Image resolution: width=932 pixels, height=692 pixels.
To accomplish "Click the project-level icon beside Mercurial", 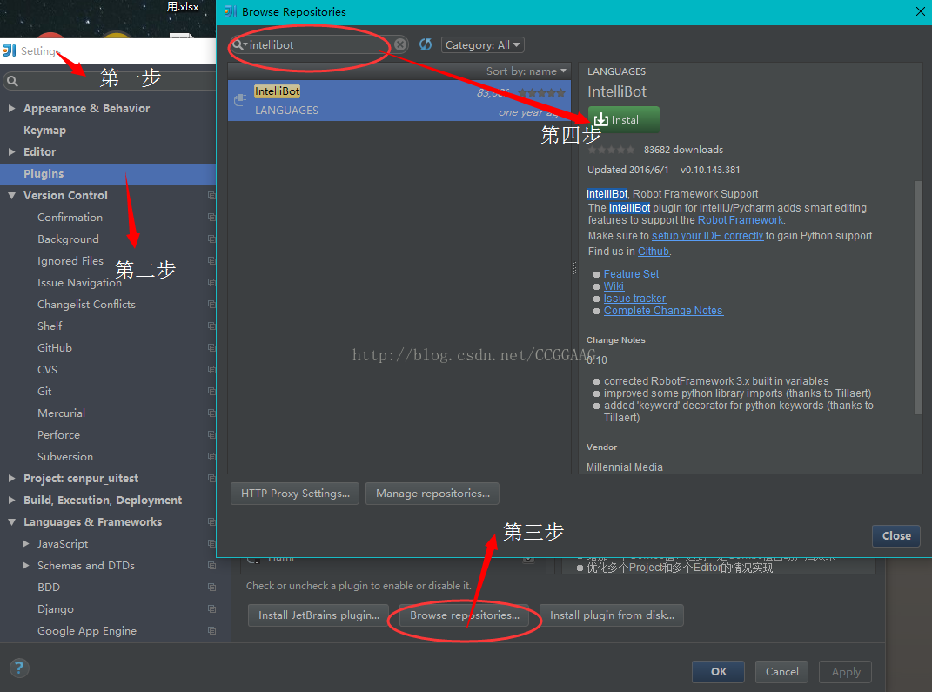I will tap(211, 413).
